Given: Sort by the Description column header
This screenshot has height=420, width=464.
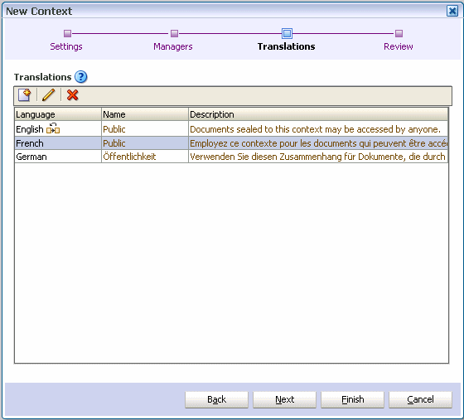Looking at the screenshot, I should (x=318, y=114).
